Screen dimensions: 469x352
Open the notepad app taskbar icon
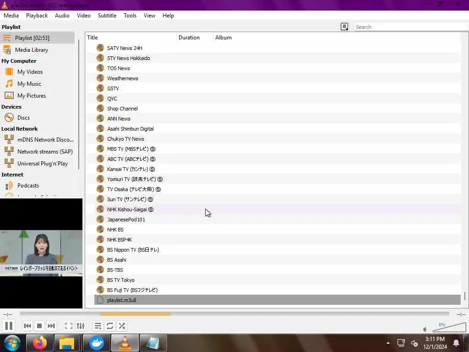(x=153, y=343)
